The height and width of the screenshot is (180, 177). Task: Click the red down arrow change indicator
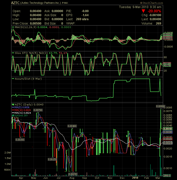coord(143,11)
